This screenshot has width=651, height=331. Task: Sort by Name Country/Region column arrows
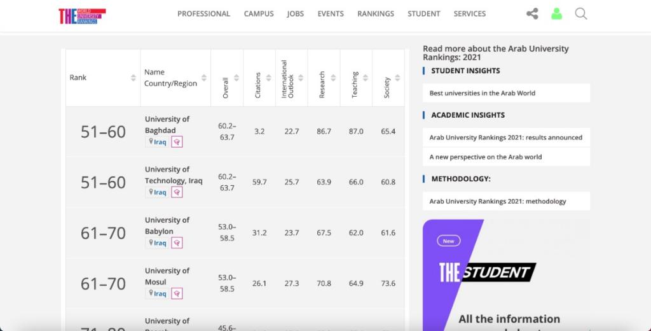pyautogui.click(x=205, y=78)
